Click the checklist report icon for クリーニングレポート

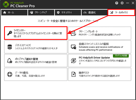[73, 33]
